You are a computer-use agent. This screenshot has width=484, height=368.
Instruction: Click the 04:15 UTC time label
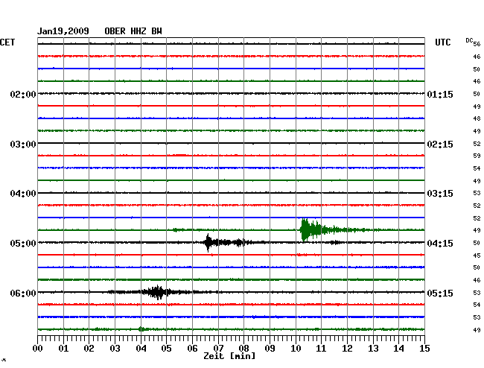pyautogui.click(x=440, y=244)
